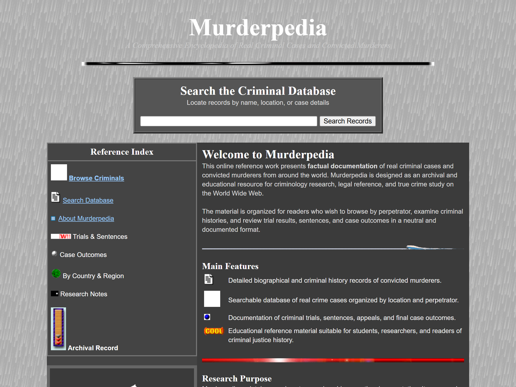516x387 pixels.
Task: Click the black divider bar under the header
Action: pyautogui.click(x=258, y=63)
